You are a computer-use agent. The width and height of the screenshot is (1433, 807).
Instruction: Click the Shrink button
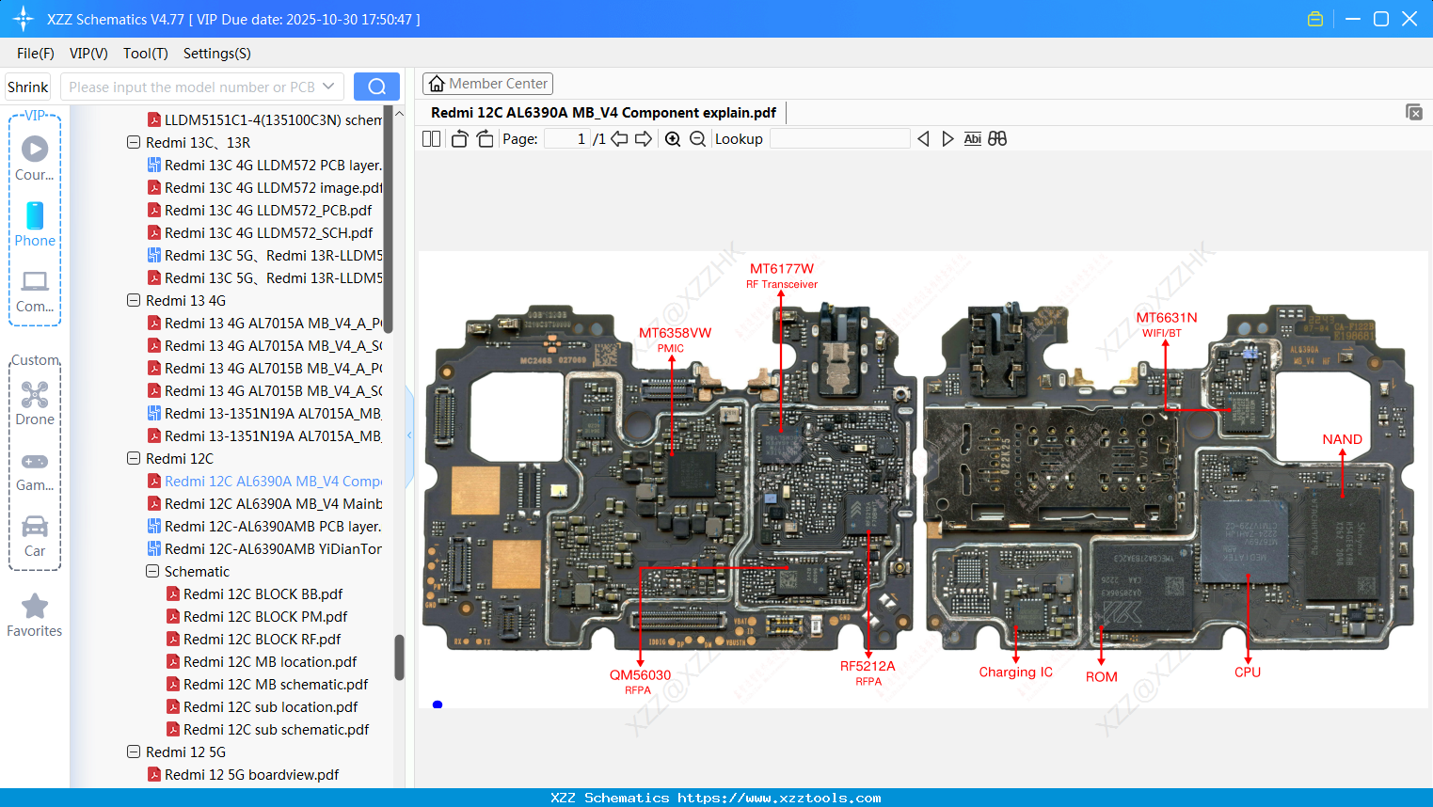point(27,86)
